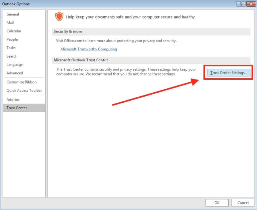Click the red shield security icon
This screenshot has width=257, height=210.
coord(59,17)
